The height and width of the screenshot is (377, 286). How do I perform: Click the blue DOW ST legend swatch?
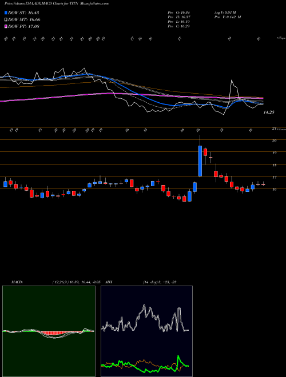[x=6, y=13]
